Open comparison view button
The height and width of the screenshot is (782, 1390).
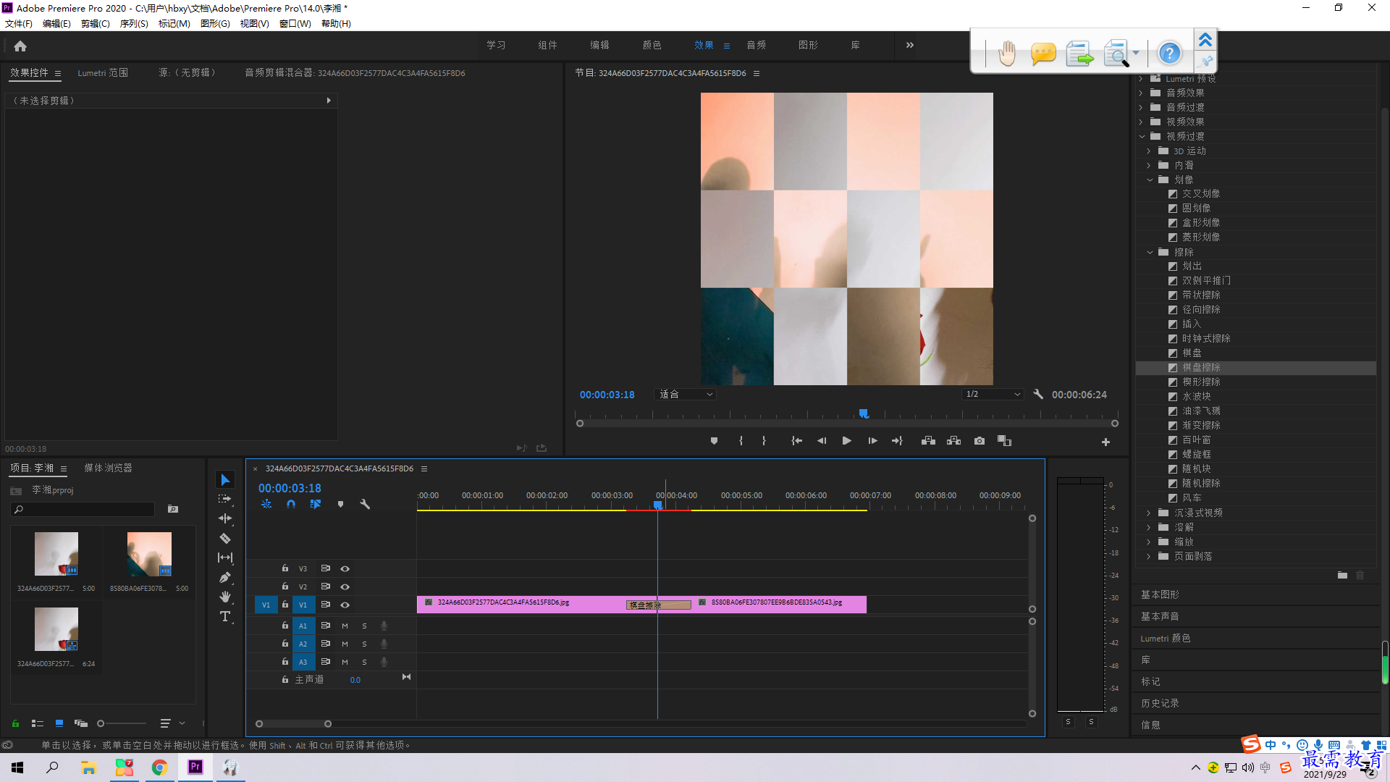(x=1004, y=441)
